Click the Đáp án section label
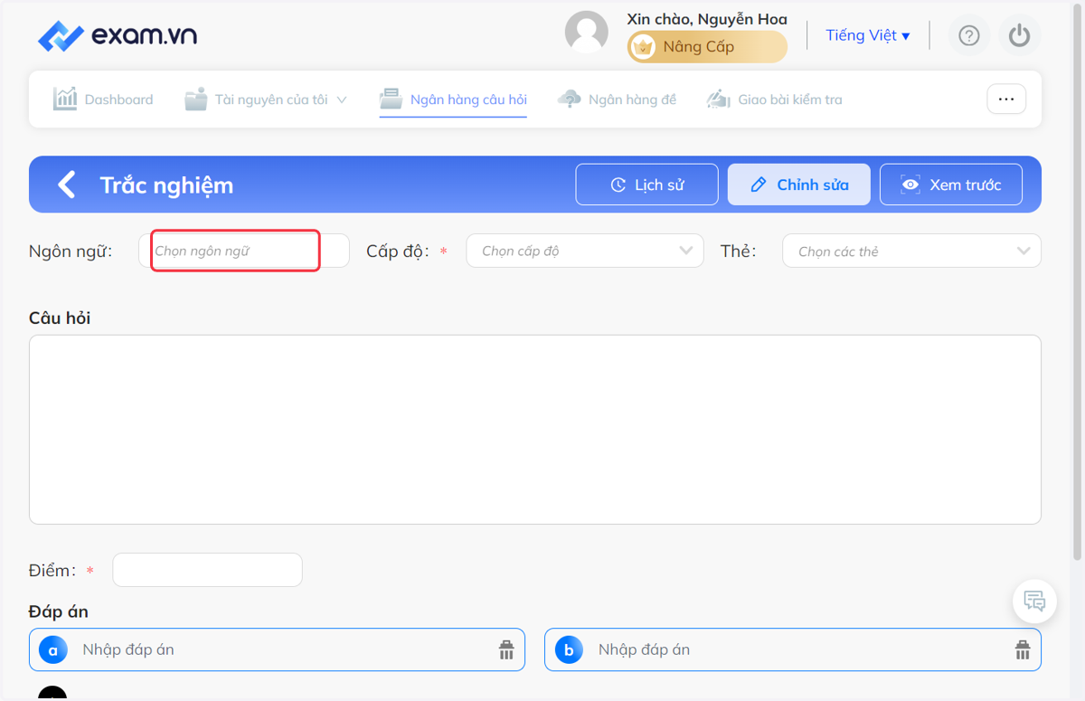This screenshot has width=1085, height=701. coord(59,611)
